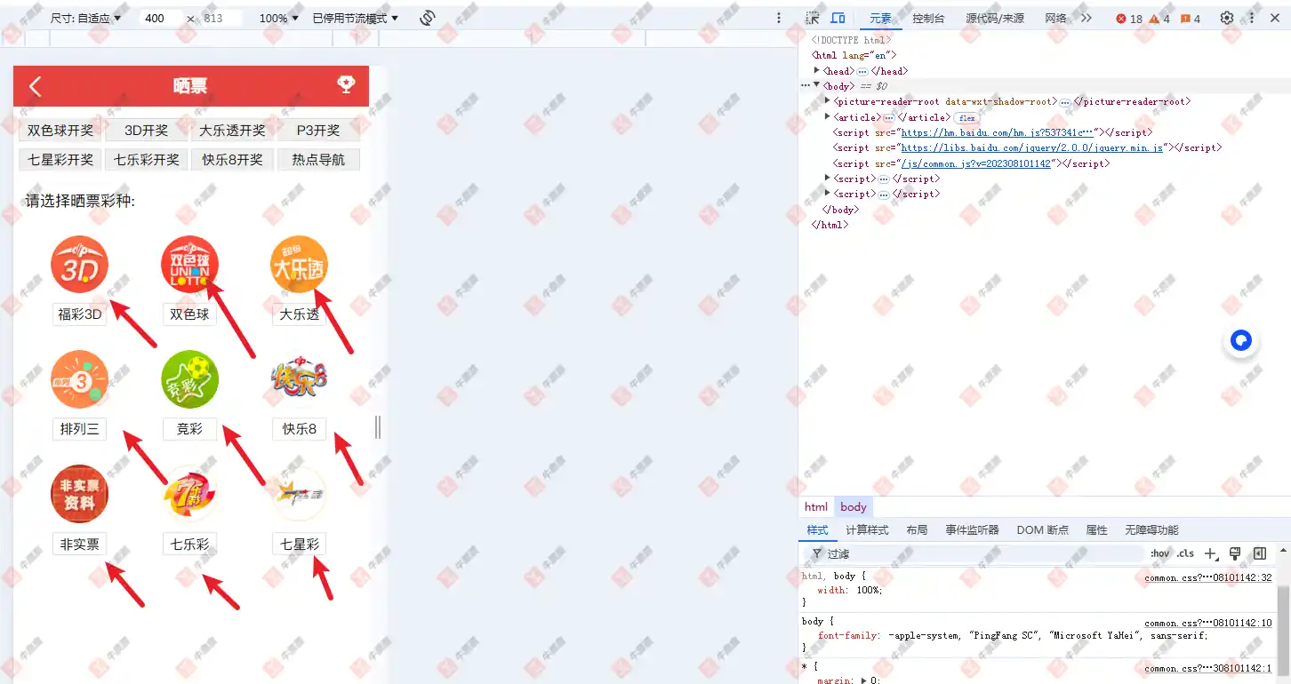1291x684 pixels.
Task: Edit the viewport width field showing 400
Action: click(160, 18)
